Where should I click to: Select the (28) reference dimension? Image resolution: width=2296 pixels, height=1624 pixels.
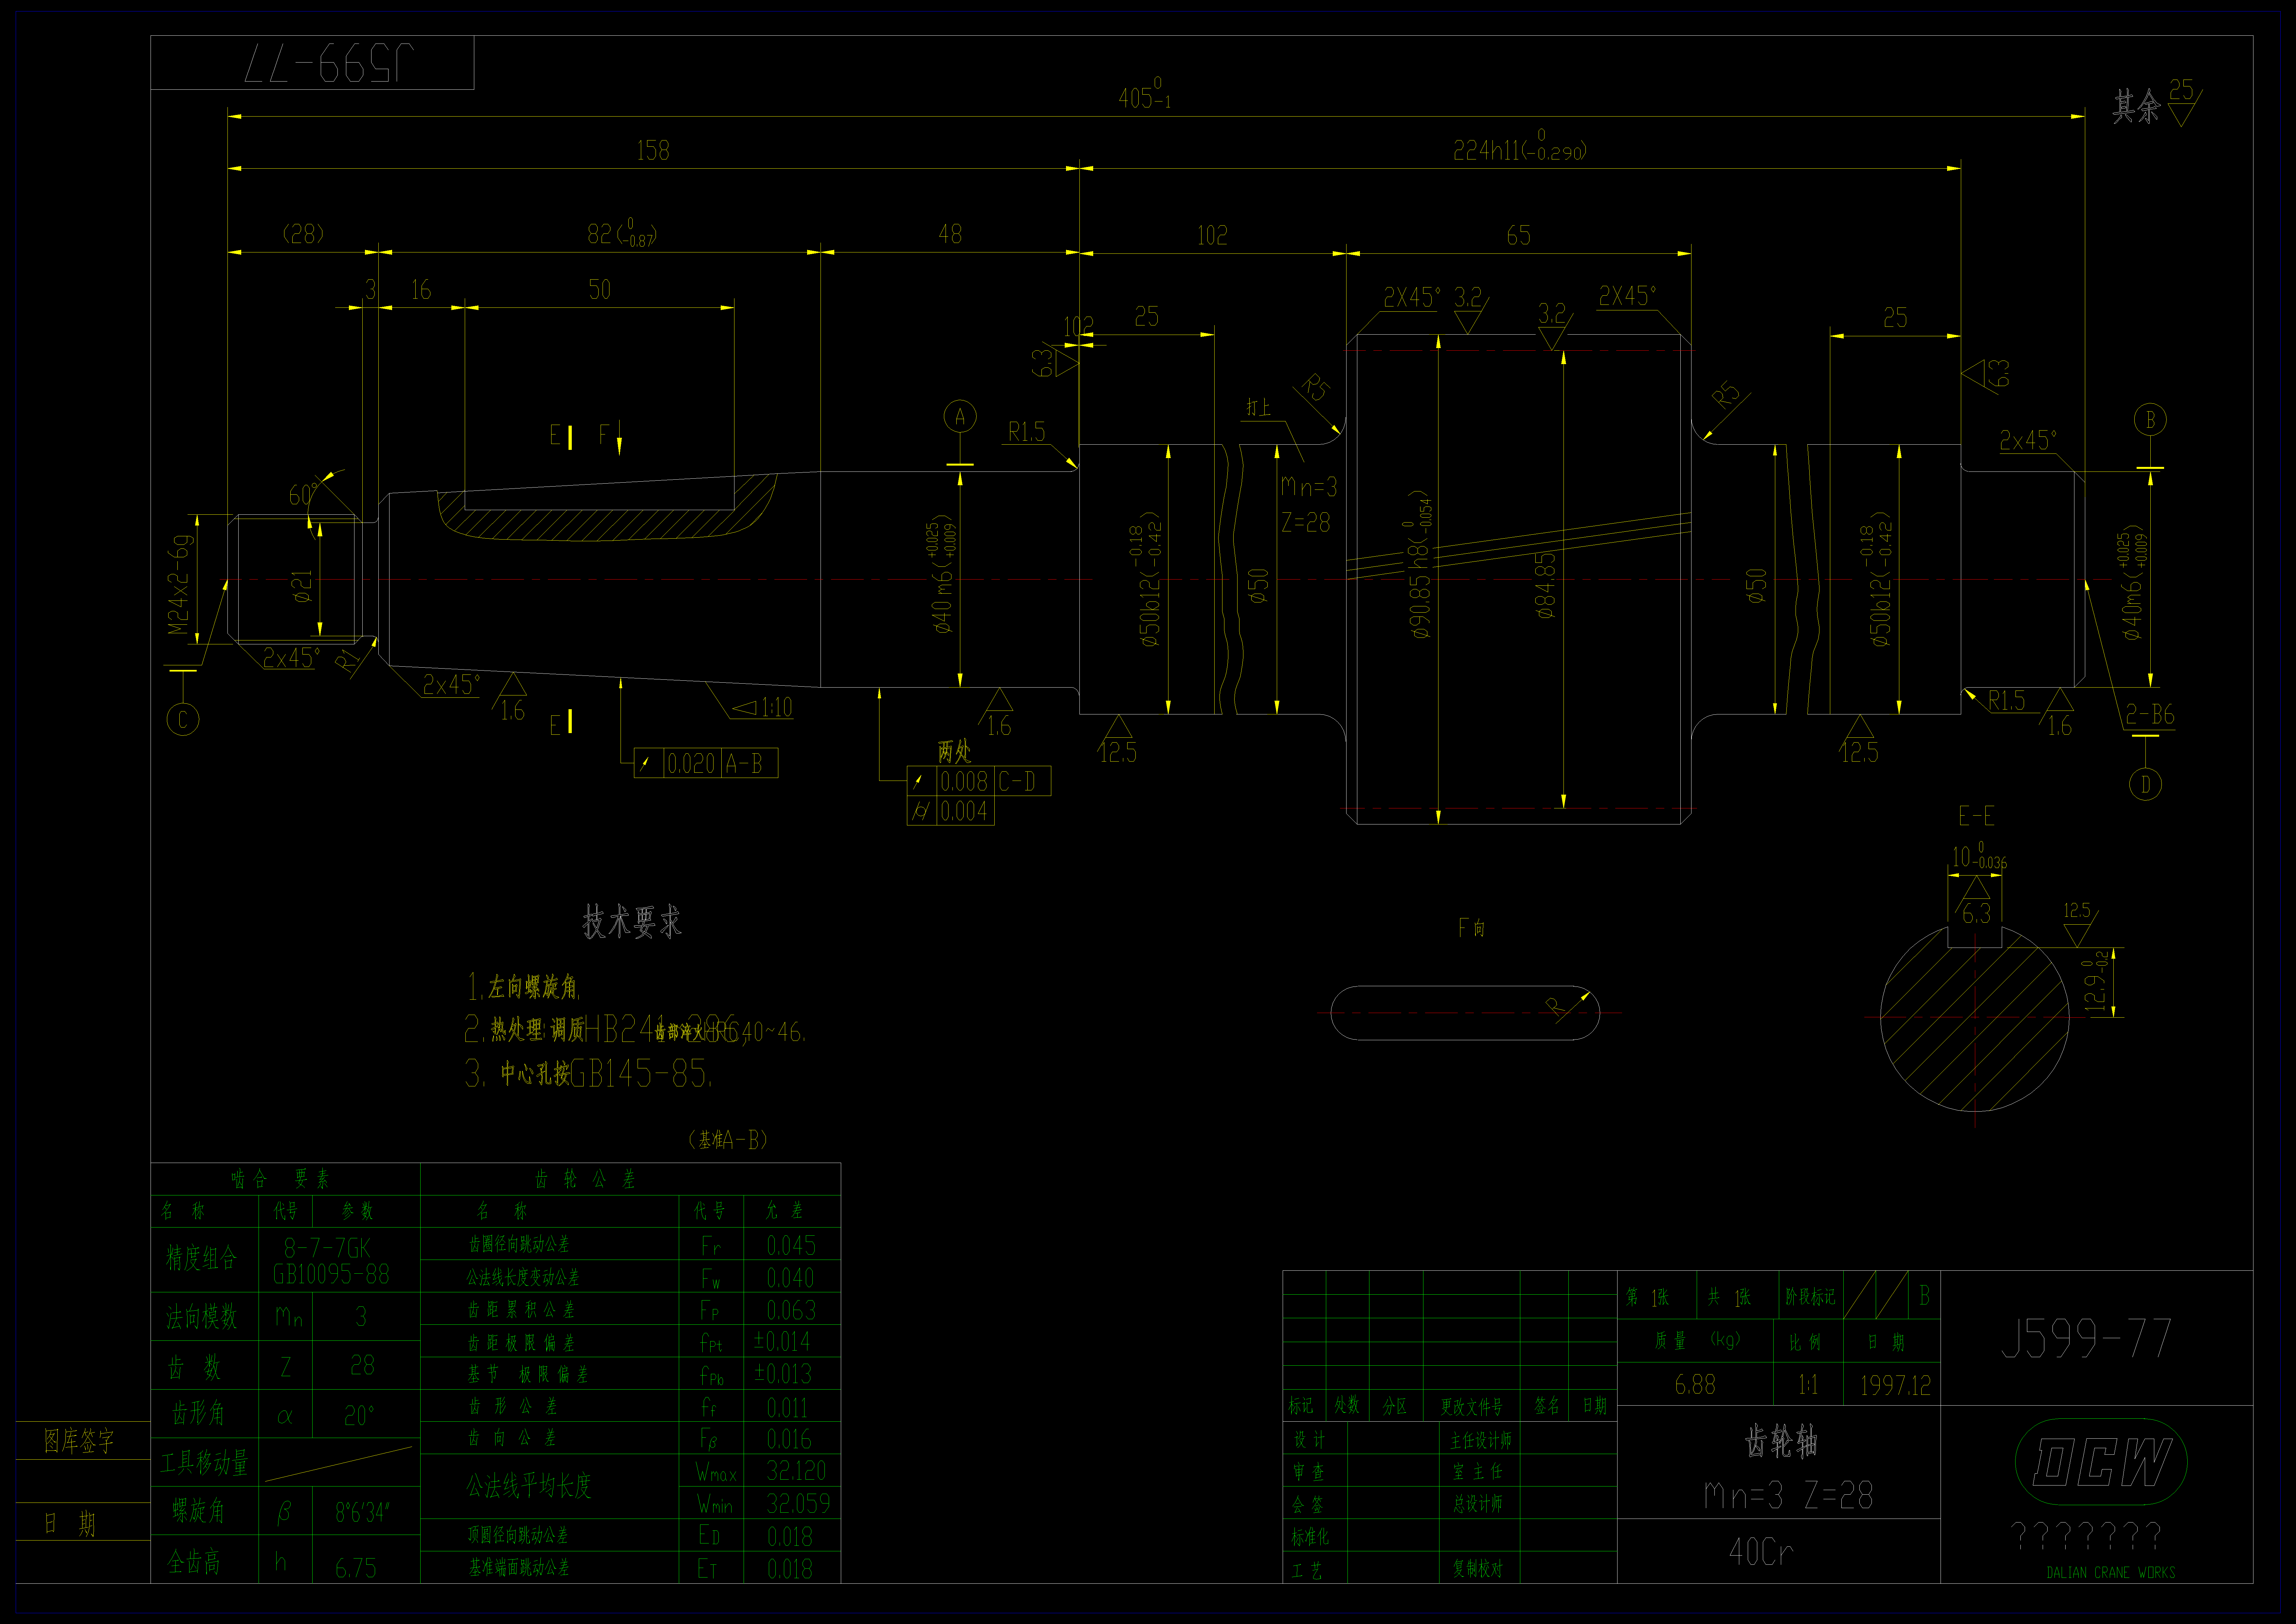(x=303, y=233)
